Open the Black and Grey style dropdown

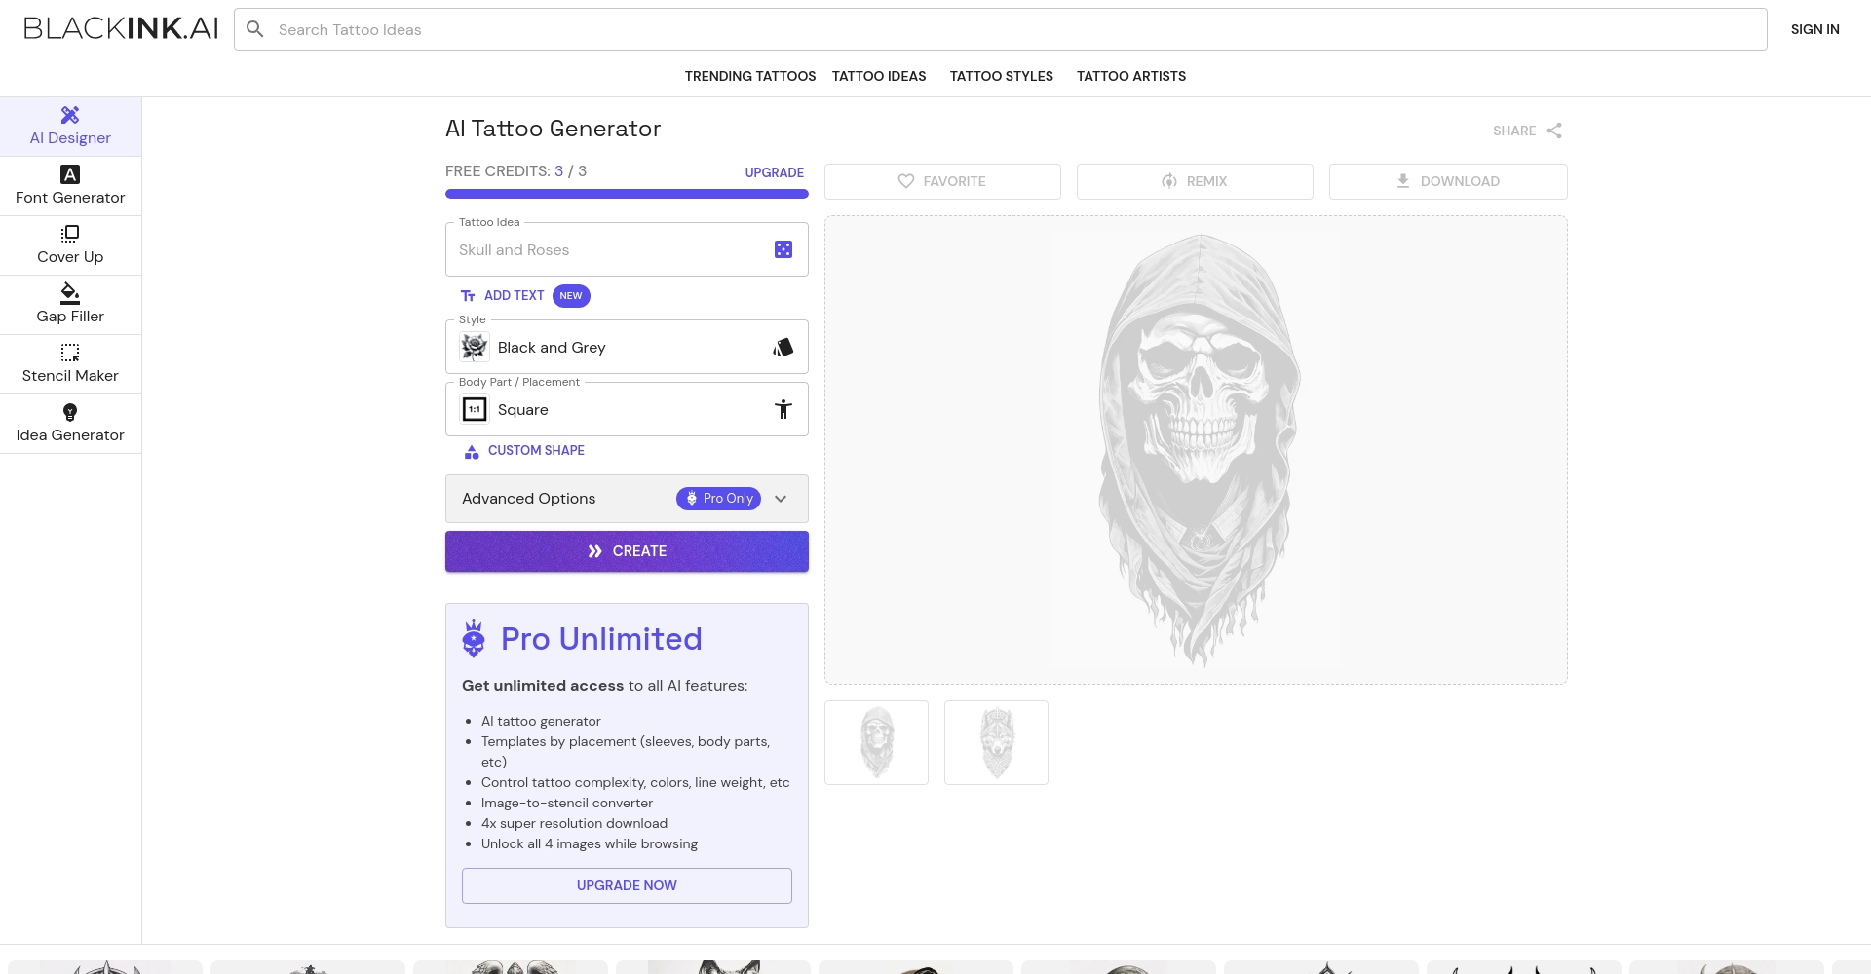(627, 347)
